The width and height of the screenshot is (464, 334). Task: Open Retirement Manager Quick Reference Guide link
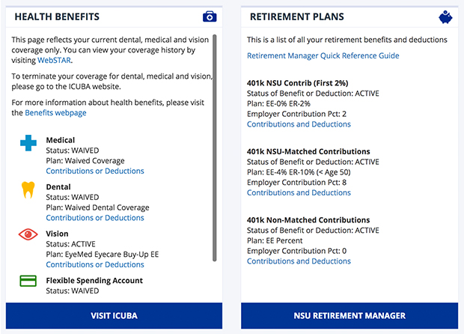tap(323, 55)
